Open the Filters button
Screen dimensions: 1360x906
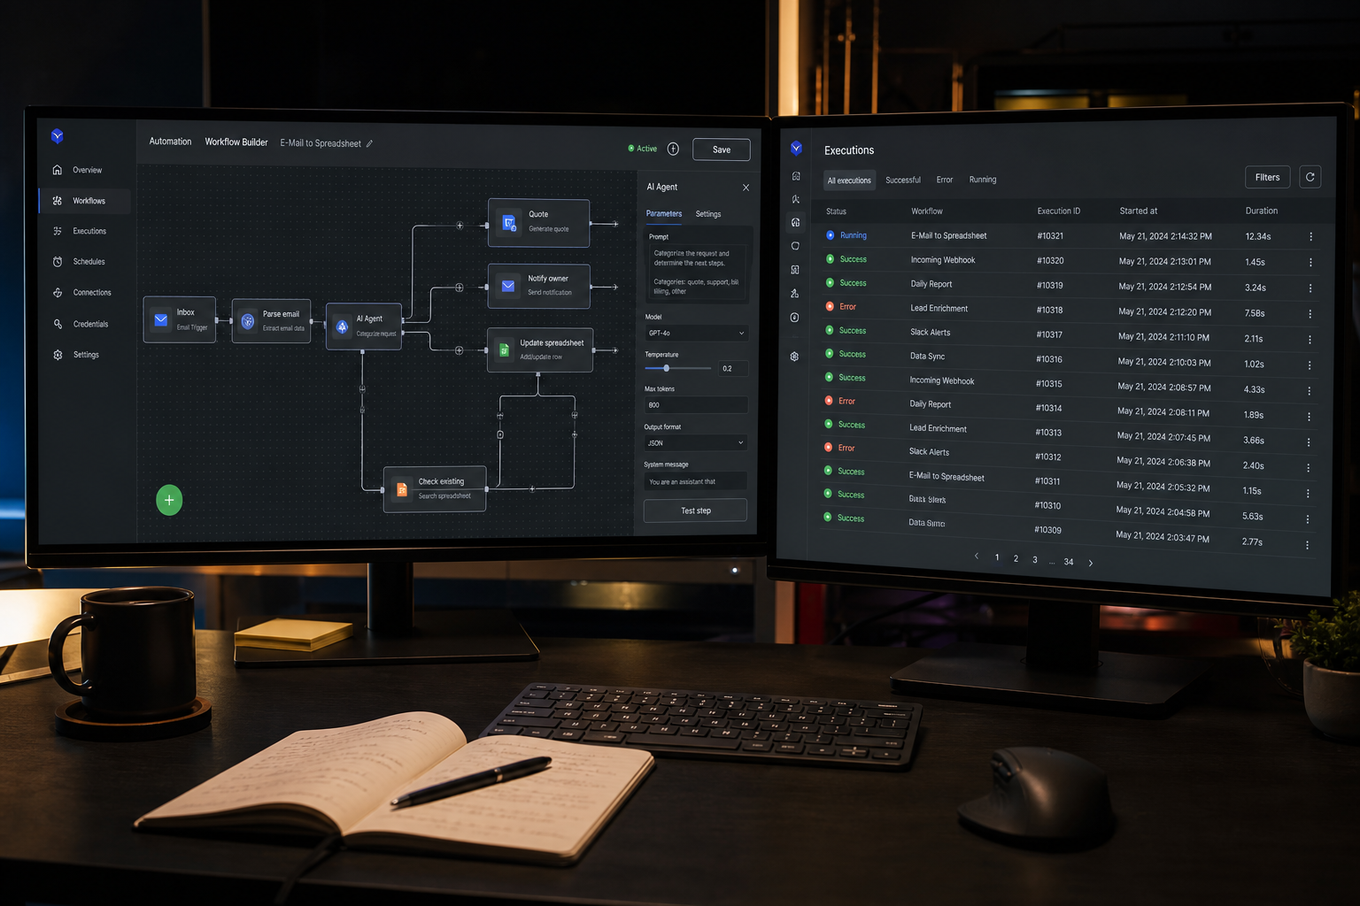1268,177
